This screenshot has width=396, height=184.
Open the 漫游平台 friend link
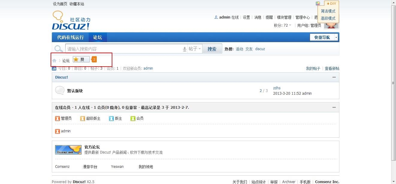[x=90, y=167]
